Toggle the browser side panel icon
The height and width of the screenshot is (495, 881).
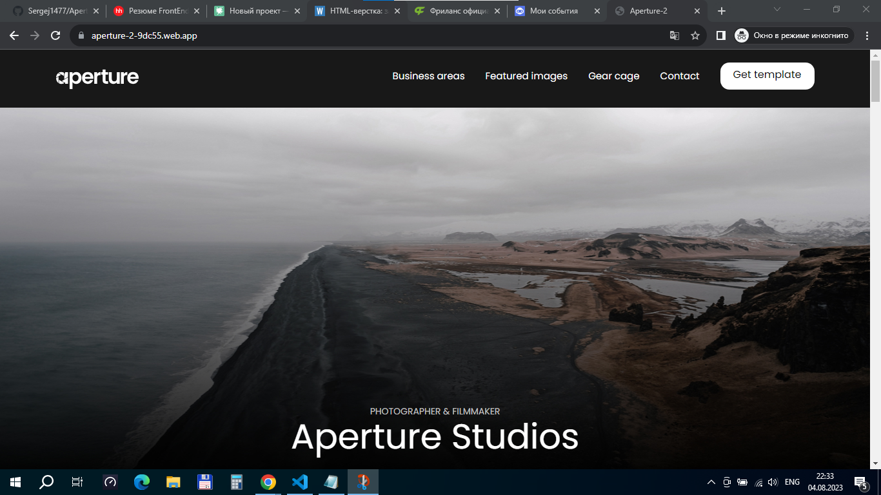721,35
